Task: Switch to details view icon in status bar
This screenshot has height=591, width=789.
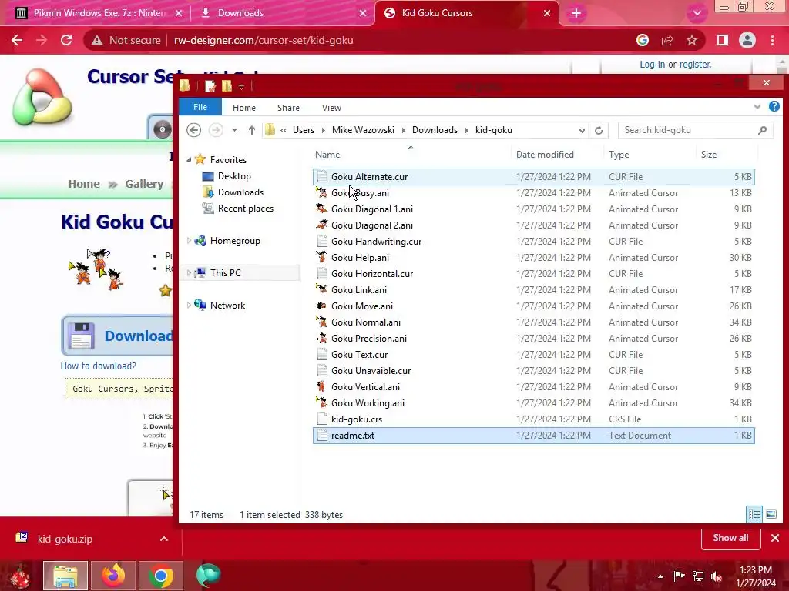Action: 754,514
